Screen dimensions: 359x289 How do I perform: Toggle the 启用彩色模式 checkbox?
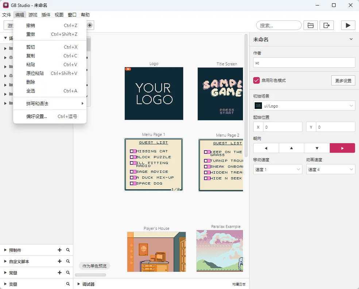pos(256,80)
